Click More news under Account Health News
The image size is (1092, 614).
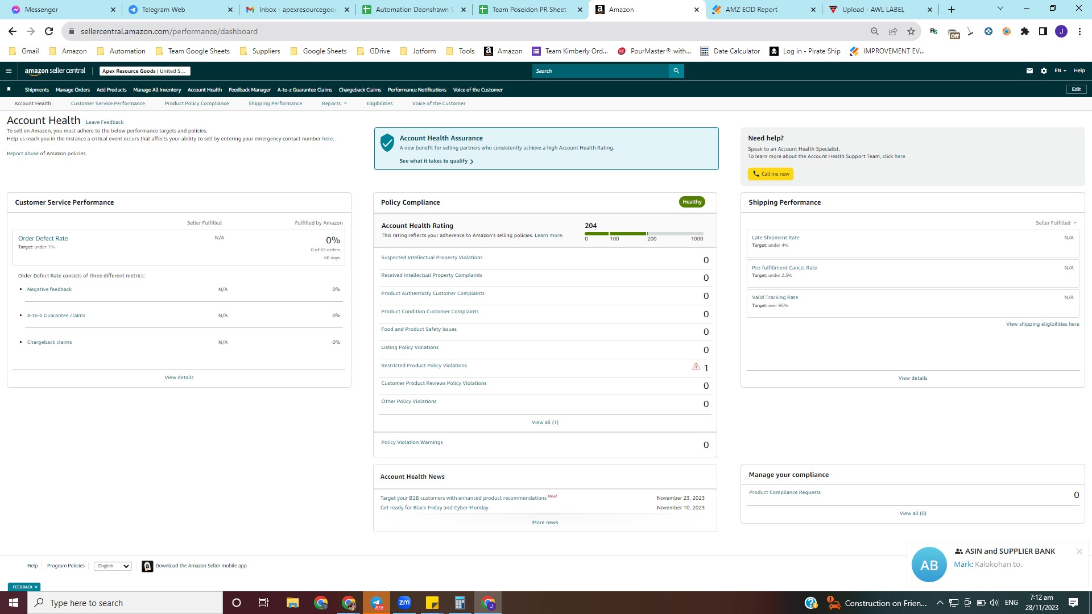545,522
